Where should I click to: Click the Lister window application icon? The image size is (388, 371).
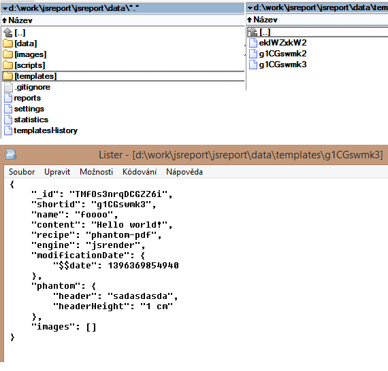pos(11,154)
